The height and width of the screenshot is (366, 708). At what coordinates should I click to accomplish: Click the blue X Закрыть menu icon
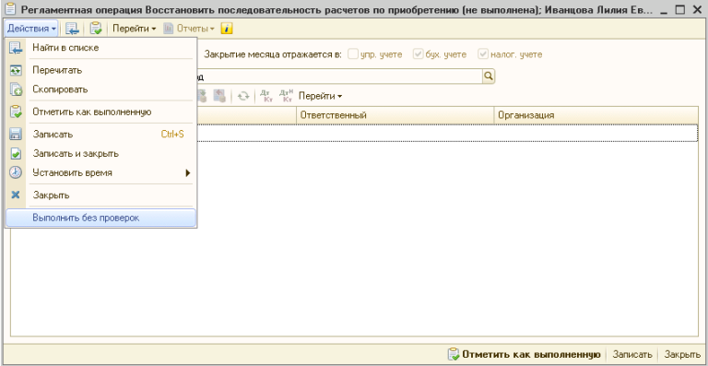(16, 195)
